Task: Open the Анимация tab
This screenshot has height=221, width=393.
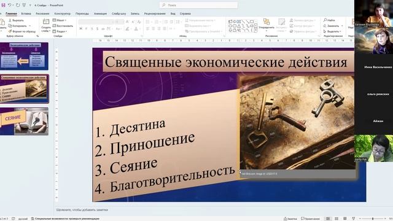Action: coord(100,14)
